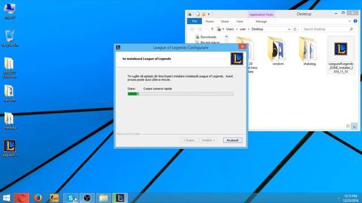
Task: Expand the Users breadcrumb arrow
Action: [236, 29]
